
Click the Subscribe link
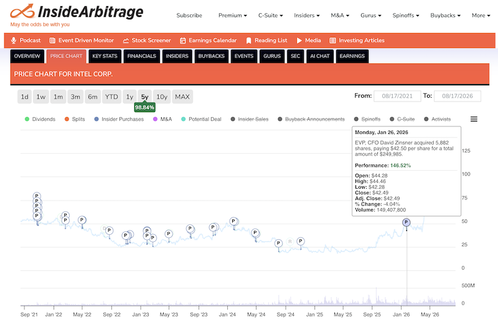[189, 15]
